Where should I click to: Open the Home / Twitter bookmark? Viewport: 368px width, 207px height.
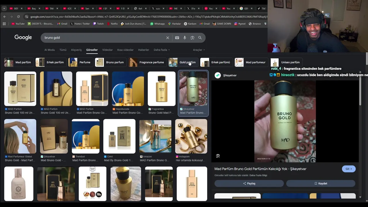(80, 24)
